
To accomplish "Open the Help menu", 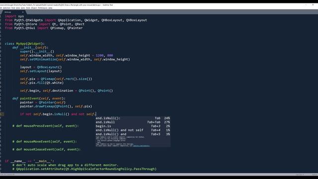I will pos(50,8).
